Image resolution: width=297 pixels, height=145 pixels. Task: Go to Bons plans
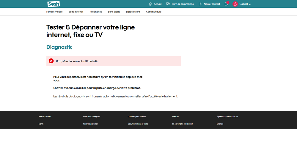(114, 12)
